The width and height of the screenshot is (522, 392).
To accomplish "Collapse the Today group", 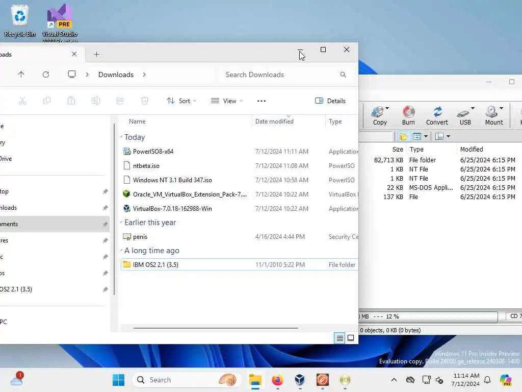I will (121, 137).
